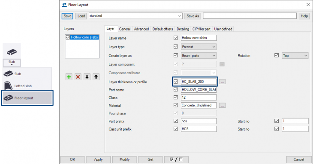Click the HC_SLAB_200 profile field
This screenshot has width=313, height=164.
tap(199, 82)
